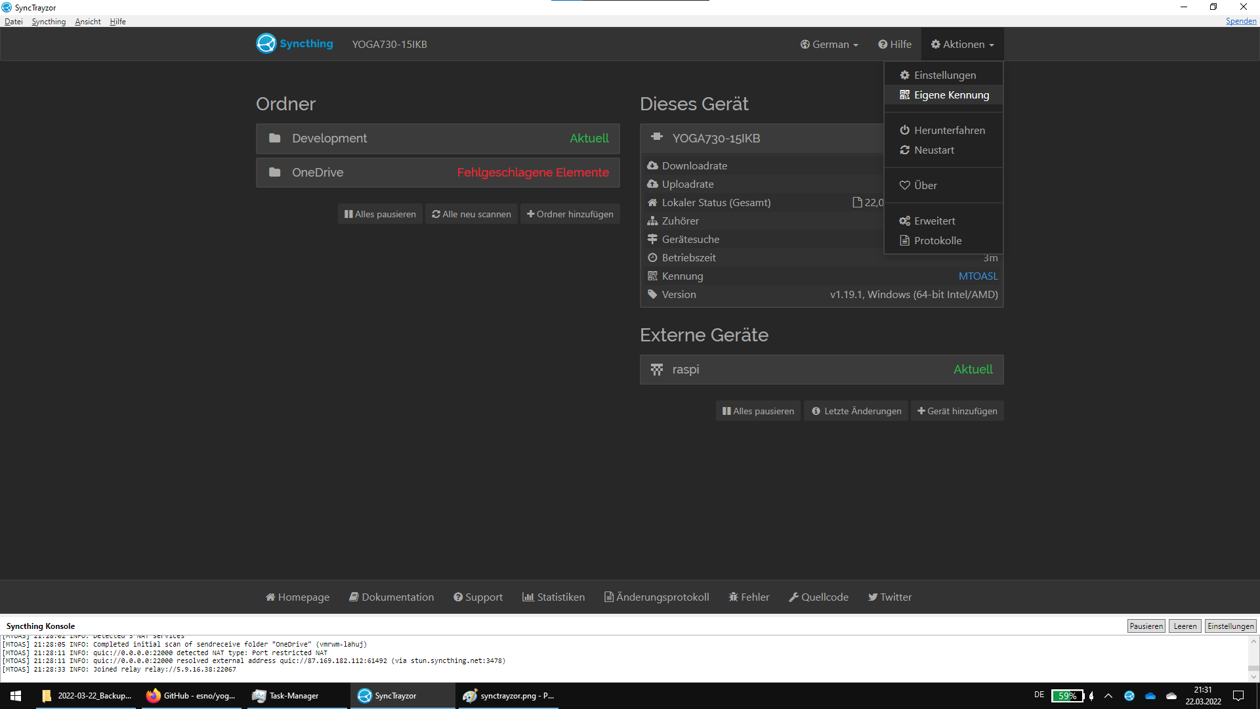Viewport: 1260px width, 709px height.
Task: Open the Homepage footer link
Action: 297,597
